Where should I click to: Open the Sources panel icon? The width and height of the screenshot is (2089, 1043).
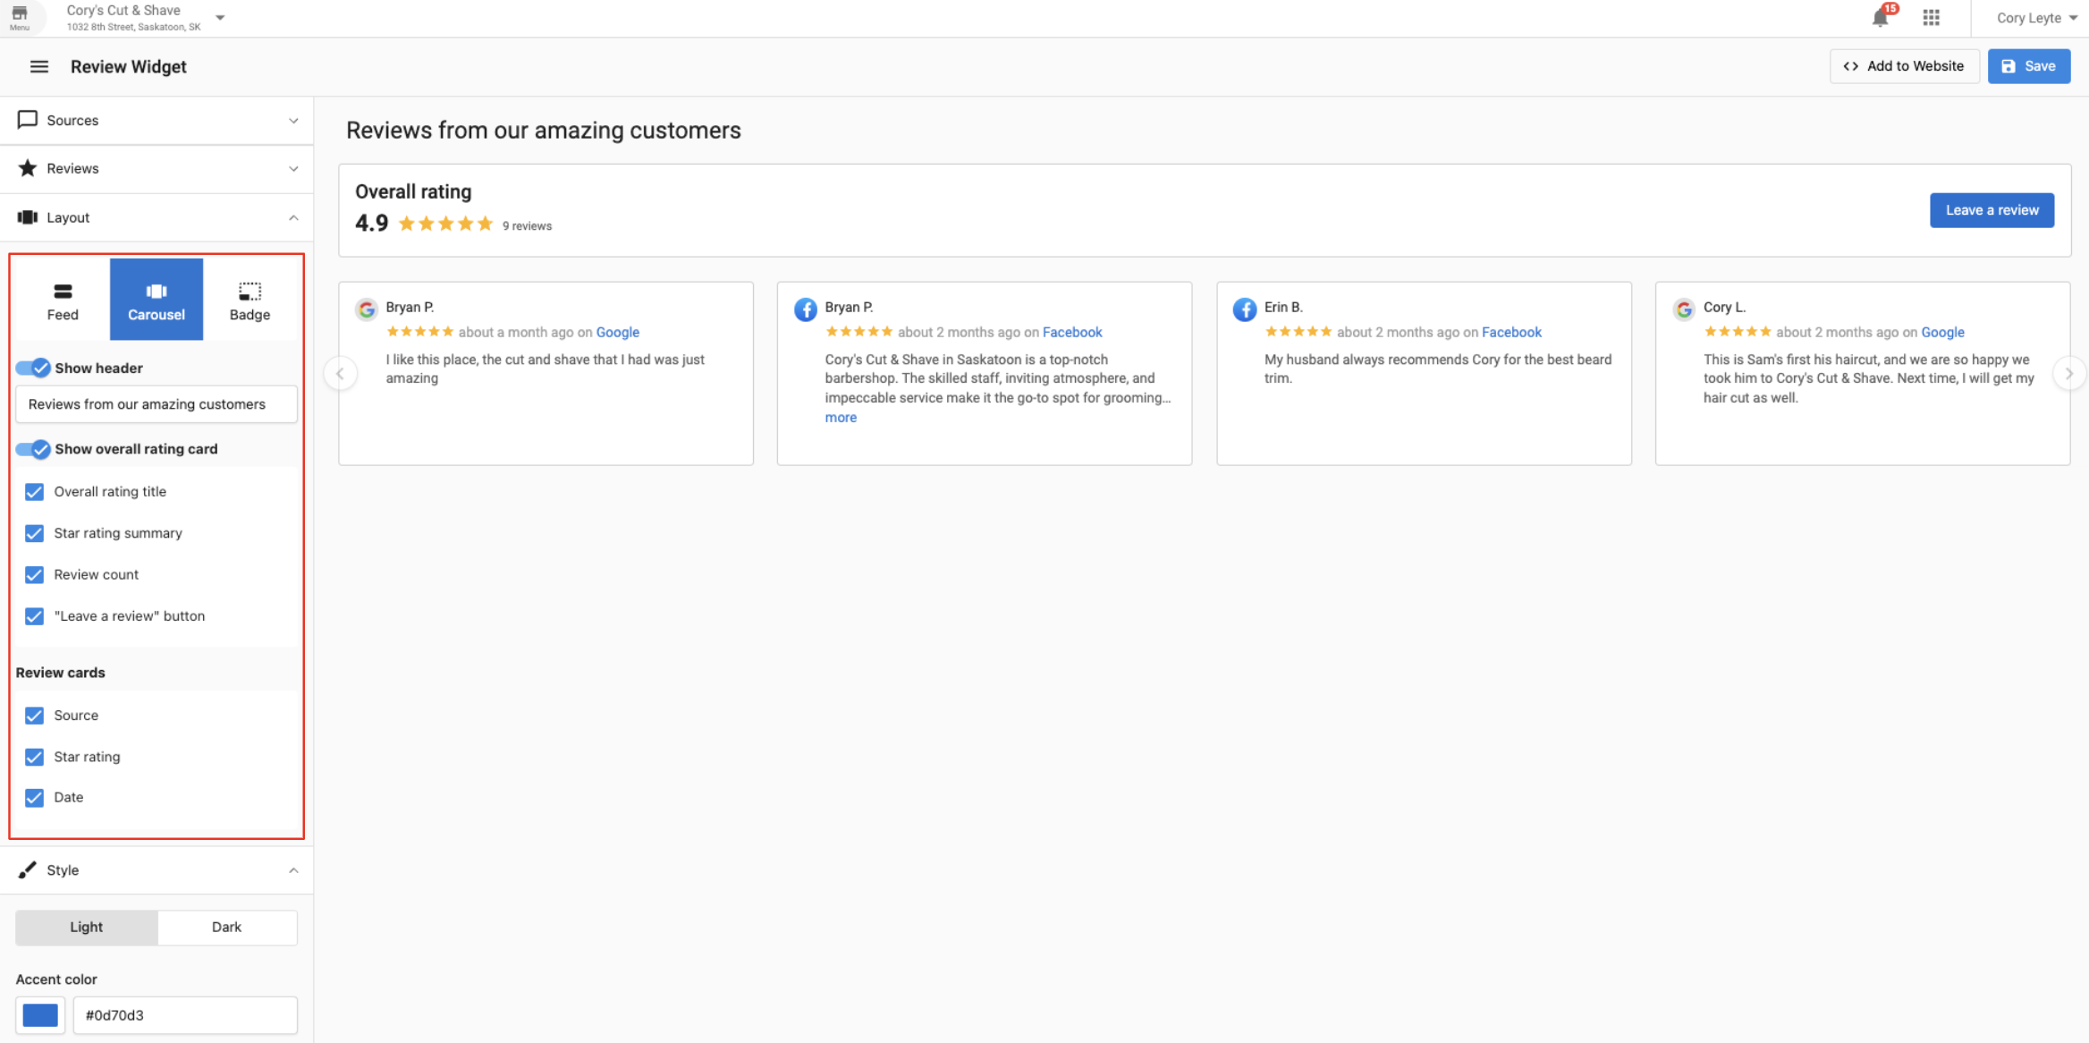tap(27, 120)
